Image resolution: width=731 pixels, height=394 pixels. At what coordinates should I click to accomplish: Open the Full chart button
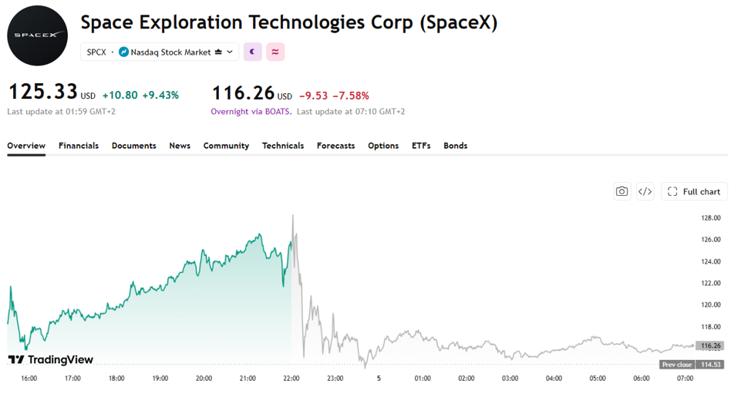[694, 192]
